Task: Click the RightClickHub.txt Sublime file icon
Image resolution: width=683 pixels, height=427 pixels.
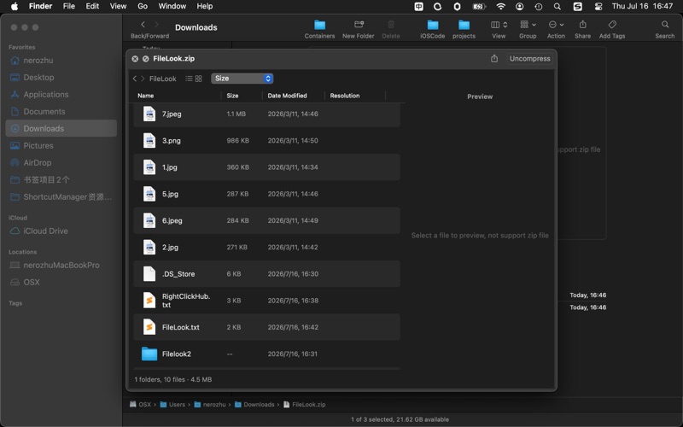Action: (149, 301)
